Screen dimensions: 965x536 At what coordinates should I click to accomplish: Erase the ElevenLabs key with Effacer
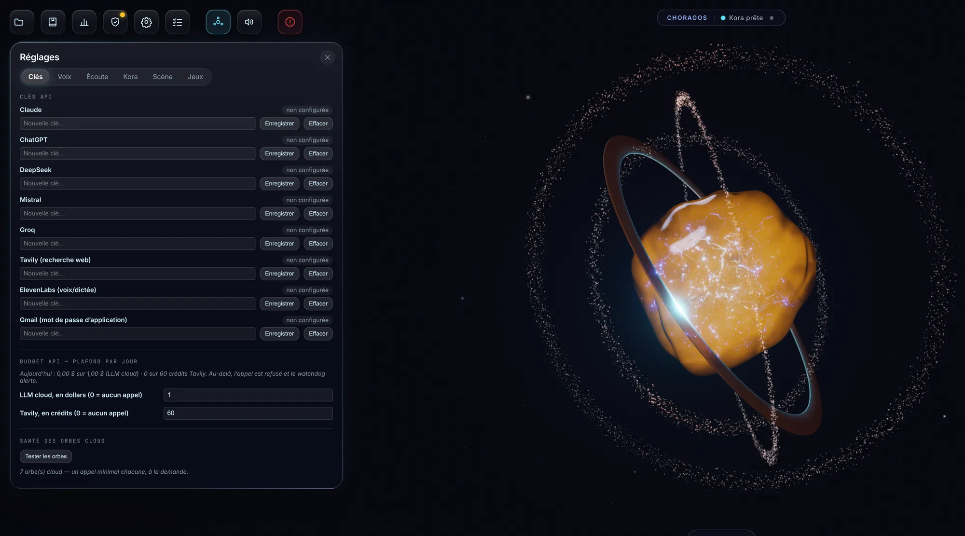click(x=318, y=303)
